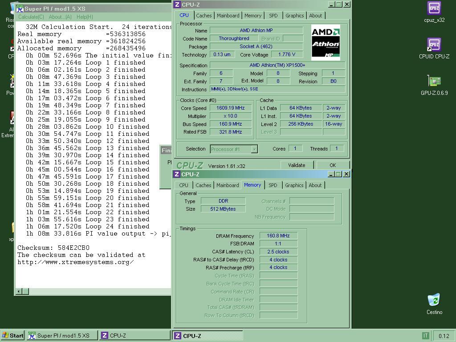Open the About...(A) menu in Super PI

click(x=60, y=17)
